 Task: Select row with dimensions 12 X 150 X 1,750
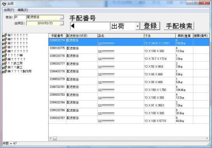pyautogui.click(x=129, y=89)
